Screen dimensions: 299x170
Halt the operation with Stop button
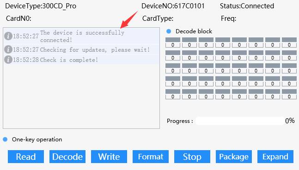192,157
